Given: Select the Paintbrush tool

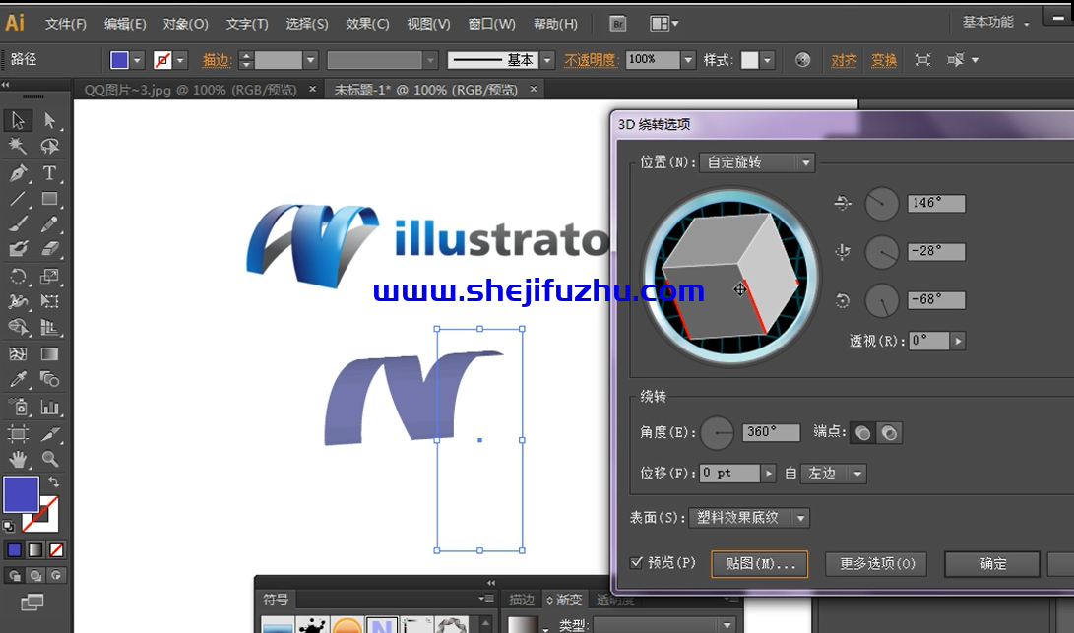Looking at the screenshot, I should click(18, 224).
